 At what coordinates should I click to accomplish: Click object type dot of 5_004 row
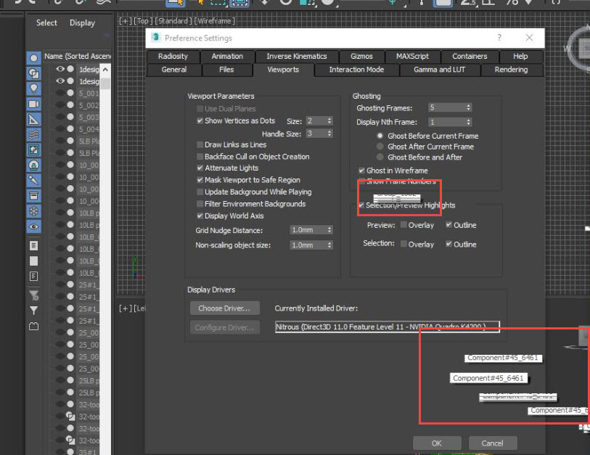pyautogui.click(x=70, y=128)
